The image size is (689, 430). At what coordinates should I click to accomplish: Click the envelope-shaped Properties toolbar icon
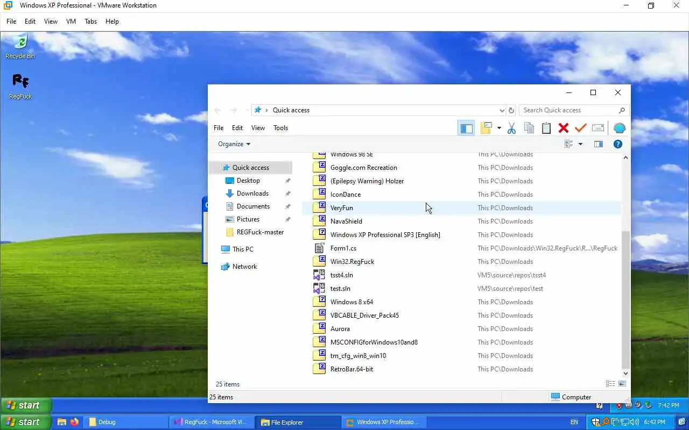click(597, 128)
